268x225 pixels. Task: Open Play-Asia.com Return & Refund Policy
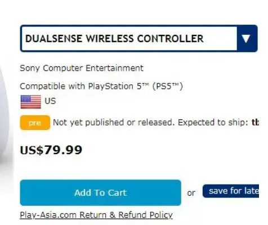[x=96, y=215]
